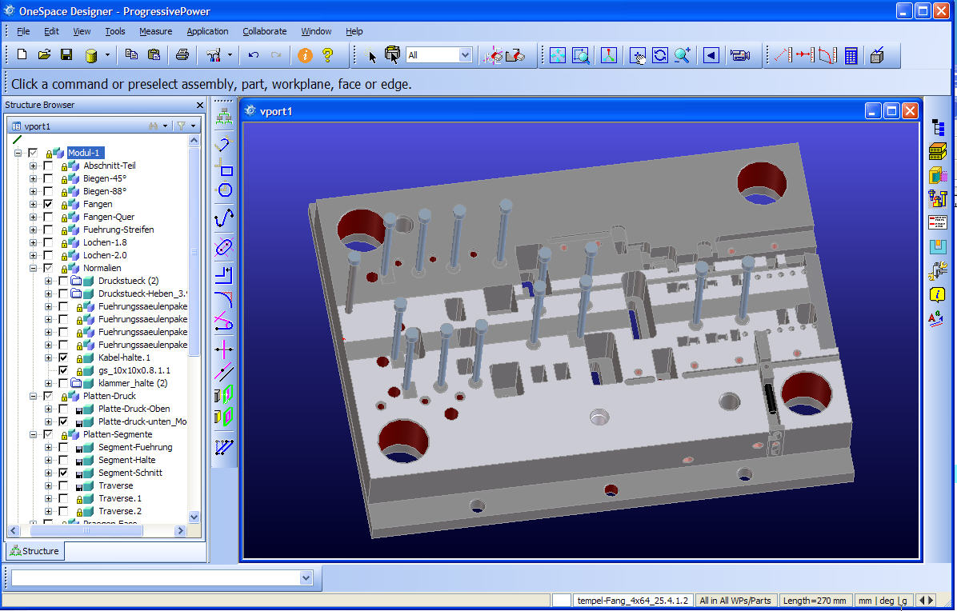Viewport: 957px width, 611px height.
Task: Activate the zoom window tool
Action: [580, 55]
